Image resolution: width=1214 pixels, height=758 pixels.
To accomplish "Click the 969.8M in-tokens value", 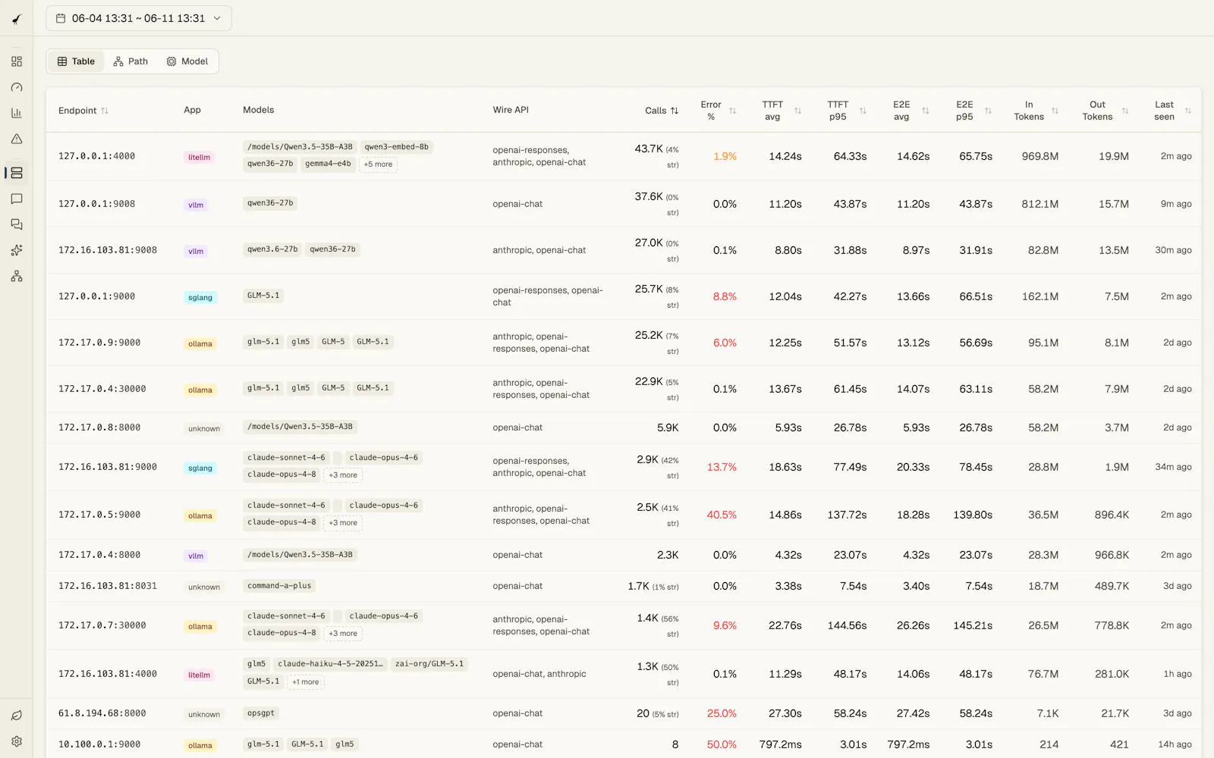I will [x=1039, y=156].
